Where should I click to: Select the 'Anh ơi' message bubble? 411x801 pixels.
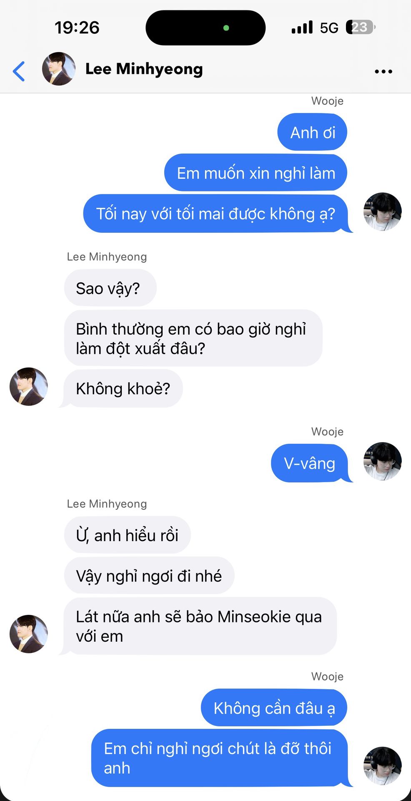point(312,132)
